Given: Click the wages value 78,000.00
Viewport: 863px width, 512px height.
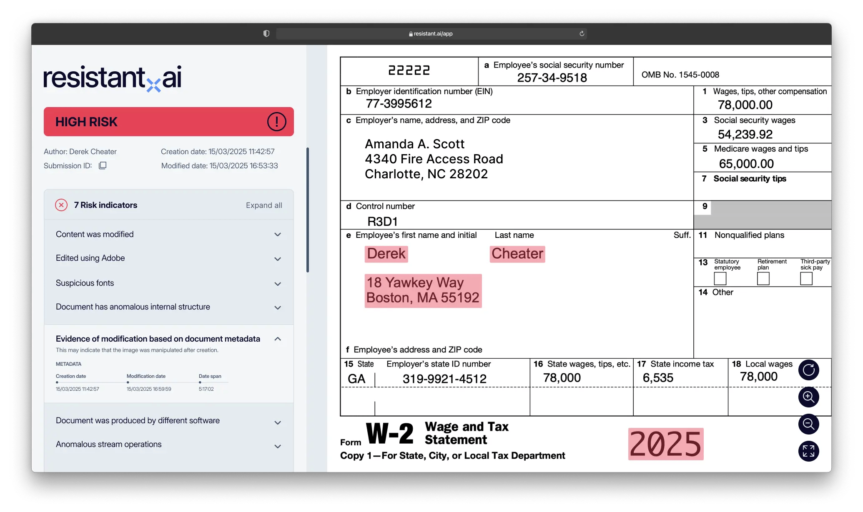Looking at the screenshot, I should pyautogui.click(x=745, y=105).
